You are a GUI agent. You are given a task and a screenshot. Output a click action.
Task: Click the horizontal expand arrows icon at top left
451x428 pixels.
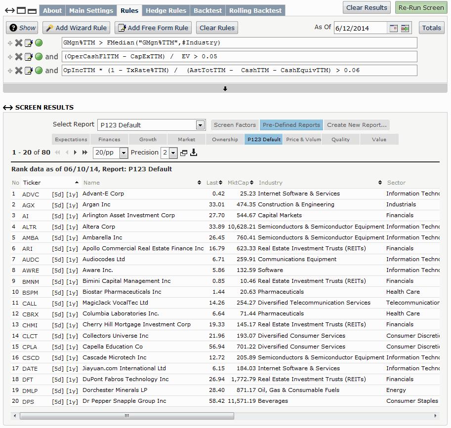(x=10, y=11)
